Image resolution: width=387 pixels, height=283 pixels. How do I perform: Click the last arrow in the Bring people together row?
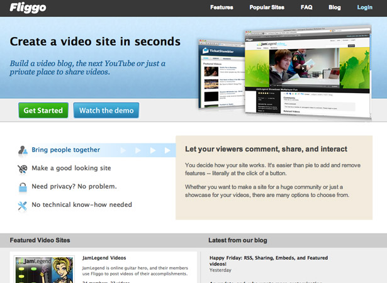(x=167, y=150)
